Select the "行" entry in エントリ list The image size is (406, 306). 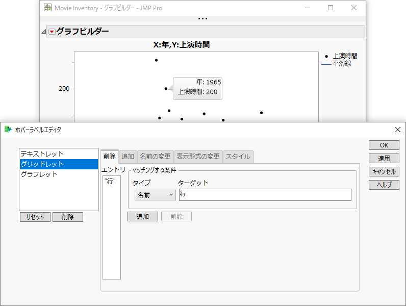coord(110,182)
